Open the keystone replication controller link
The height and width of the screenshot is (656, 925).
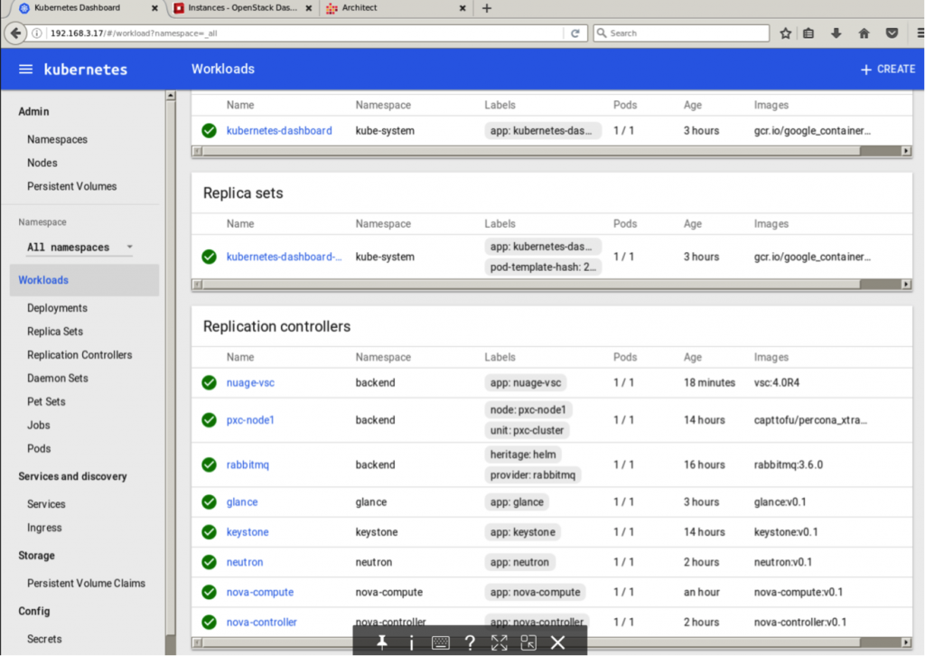(x=248, y=532)
